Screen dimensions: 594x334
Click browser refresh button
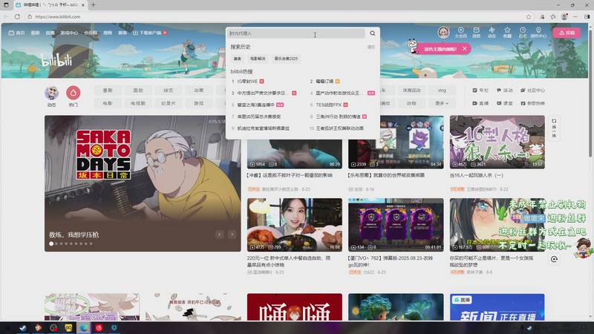coord(17,16)
